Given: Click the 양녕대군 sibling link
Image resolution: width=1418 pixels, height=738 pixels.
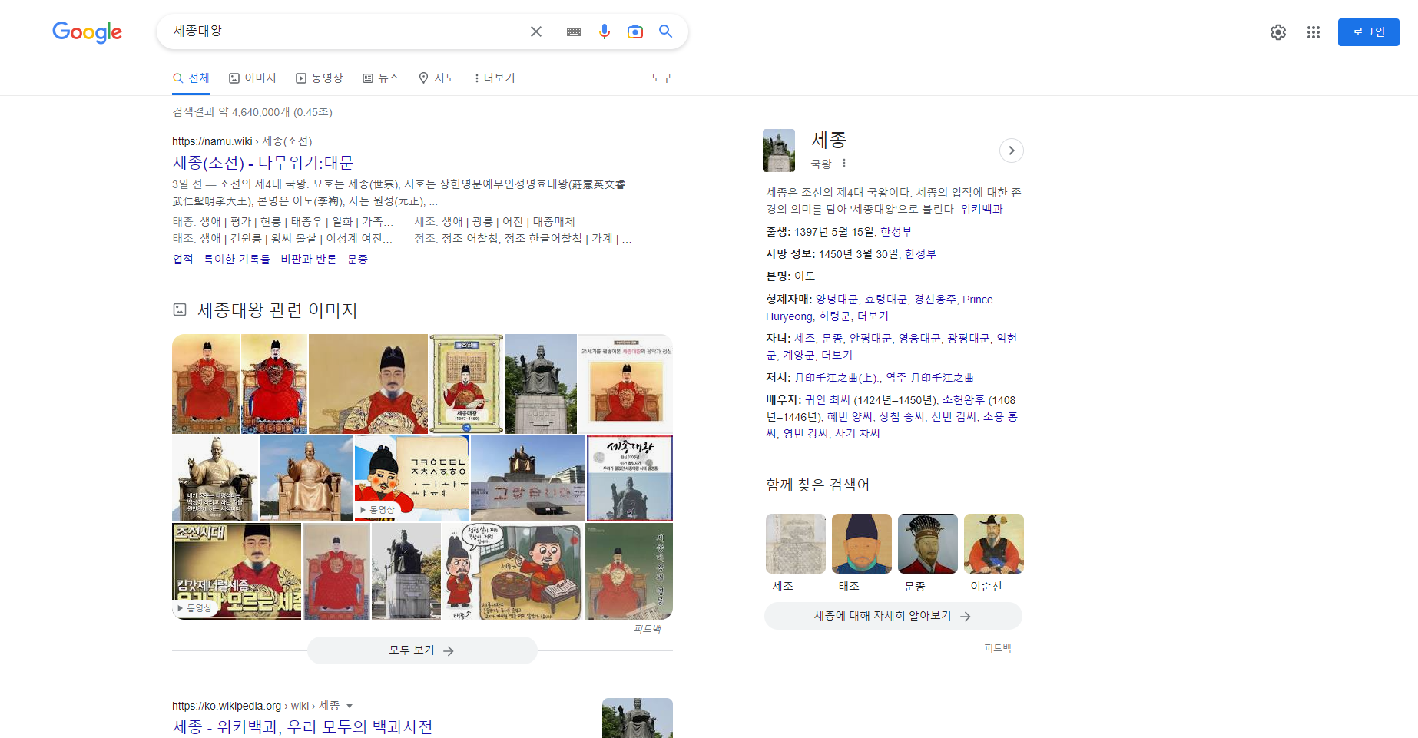Looking at the screenshot, I should 837,300.
